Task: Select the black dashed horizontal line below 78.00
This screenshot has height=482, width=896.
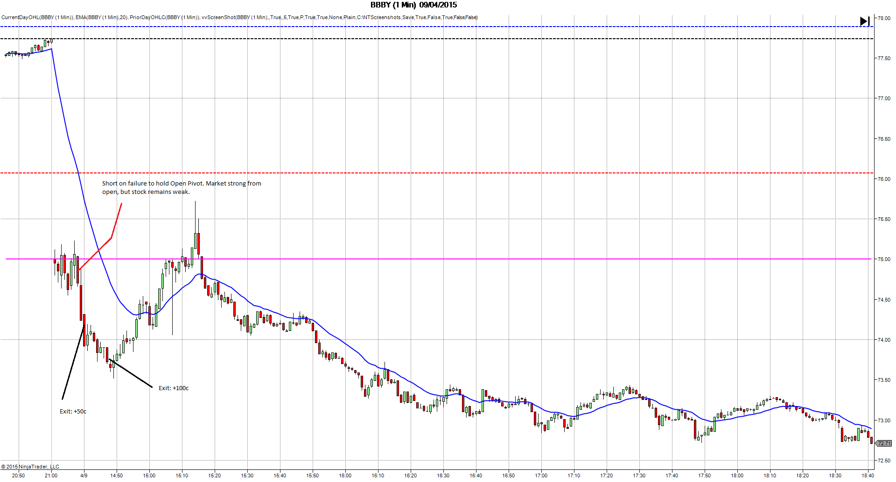Action: coord(437,39)
